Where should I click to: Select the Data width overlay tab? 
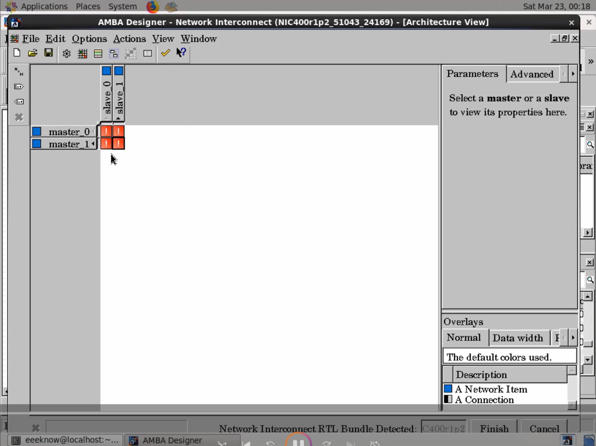[518, 338]
